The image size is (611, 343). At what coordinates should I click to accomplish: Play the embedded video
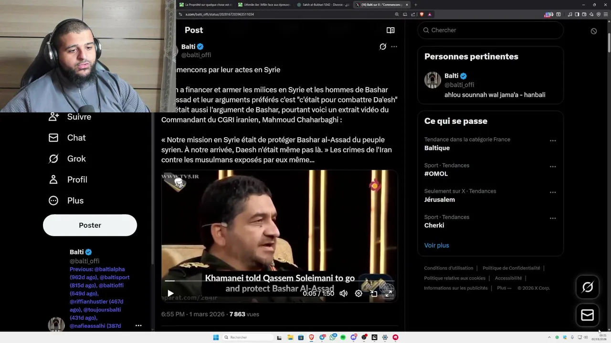click(170, 293)
